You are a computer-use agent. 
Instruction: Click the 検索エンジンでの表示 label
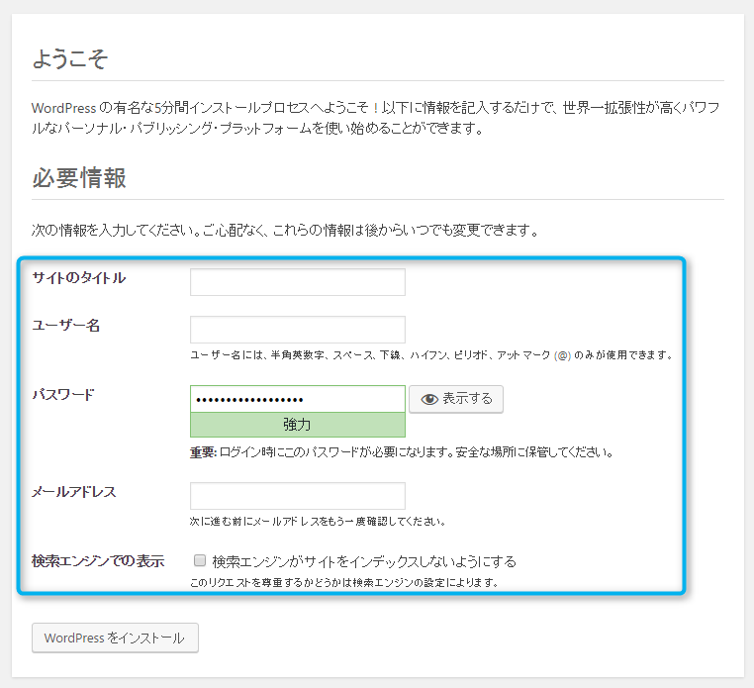[x=98, y=561]
